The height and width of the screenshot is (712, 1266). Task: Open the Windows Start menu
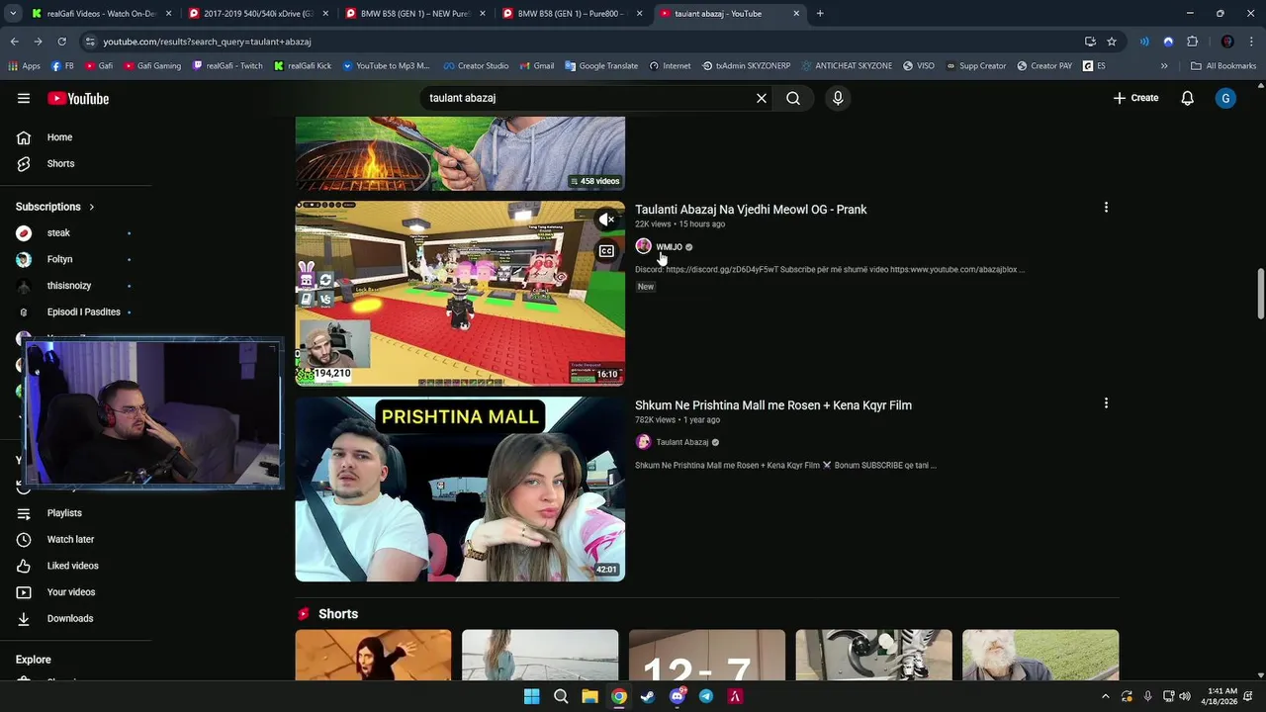[x=532, y=696]
